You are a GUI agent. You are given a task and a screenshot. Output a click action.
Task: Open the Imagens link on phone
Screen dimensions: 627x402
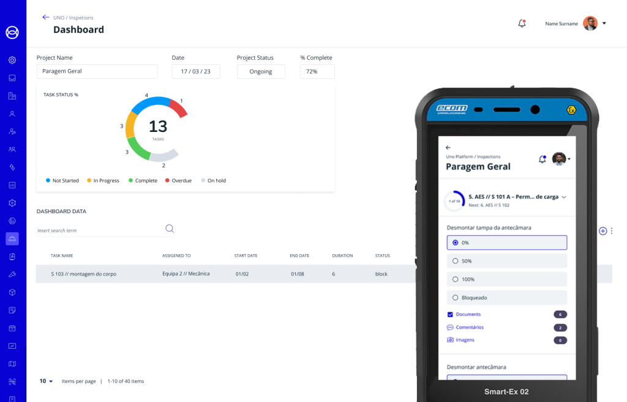point(465,340)
